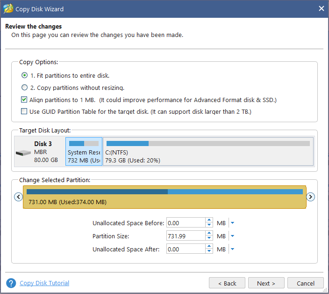This screenshot has width=329, height=294.
Task: Open the Copy Disk Tutorial link
Action: point(44,283)
